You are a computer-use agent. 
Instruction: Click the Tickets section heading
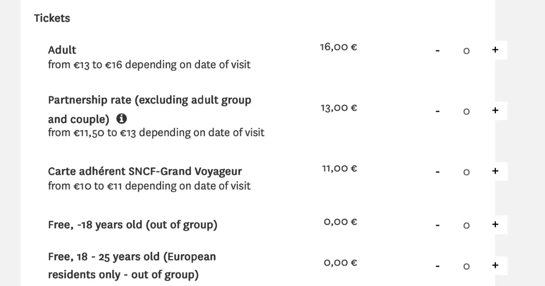point(52,18)
